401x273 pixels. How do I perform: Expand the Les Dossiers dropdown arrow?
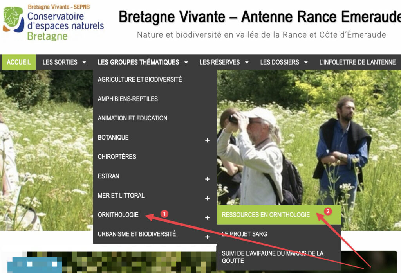[306, 62]
